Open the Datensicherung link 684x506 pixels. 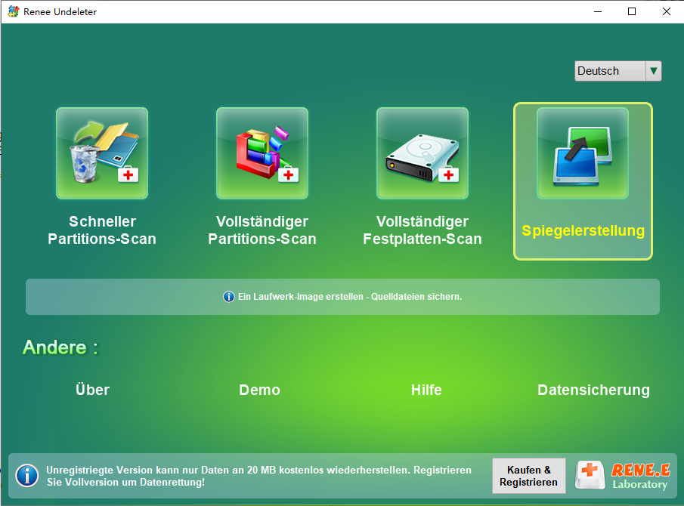(594, 390)
